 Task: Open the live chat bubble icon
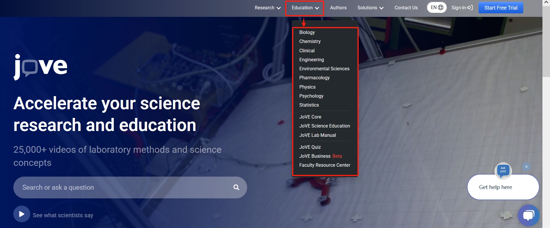(x=529, y=215)
